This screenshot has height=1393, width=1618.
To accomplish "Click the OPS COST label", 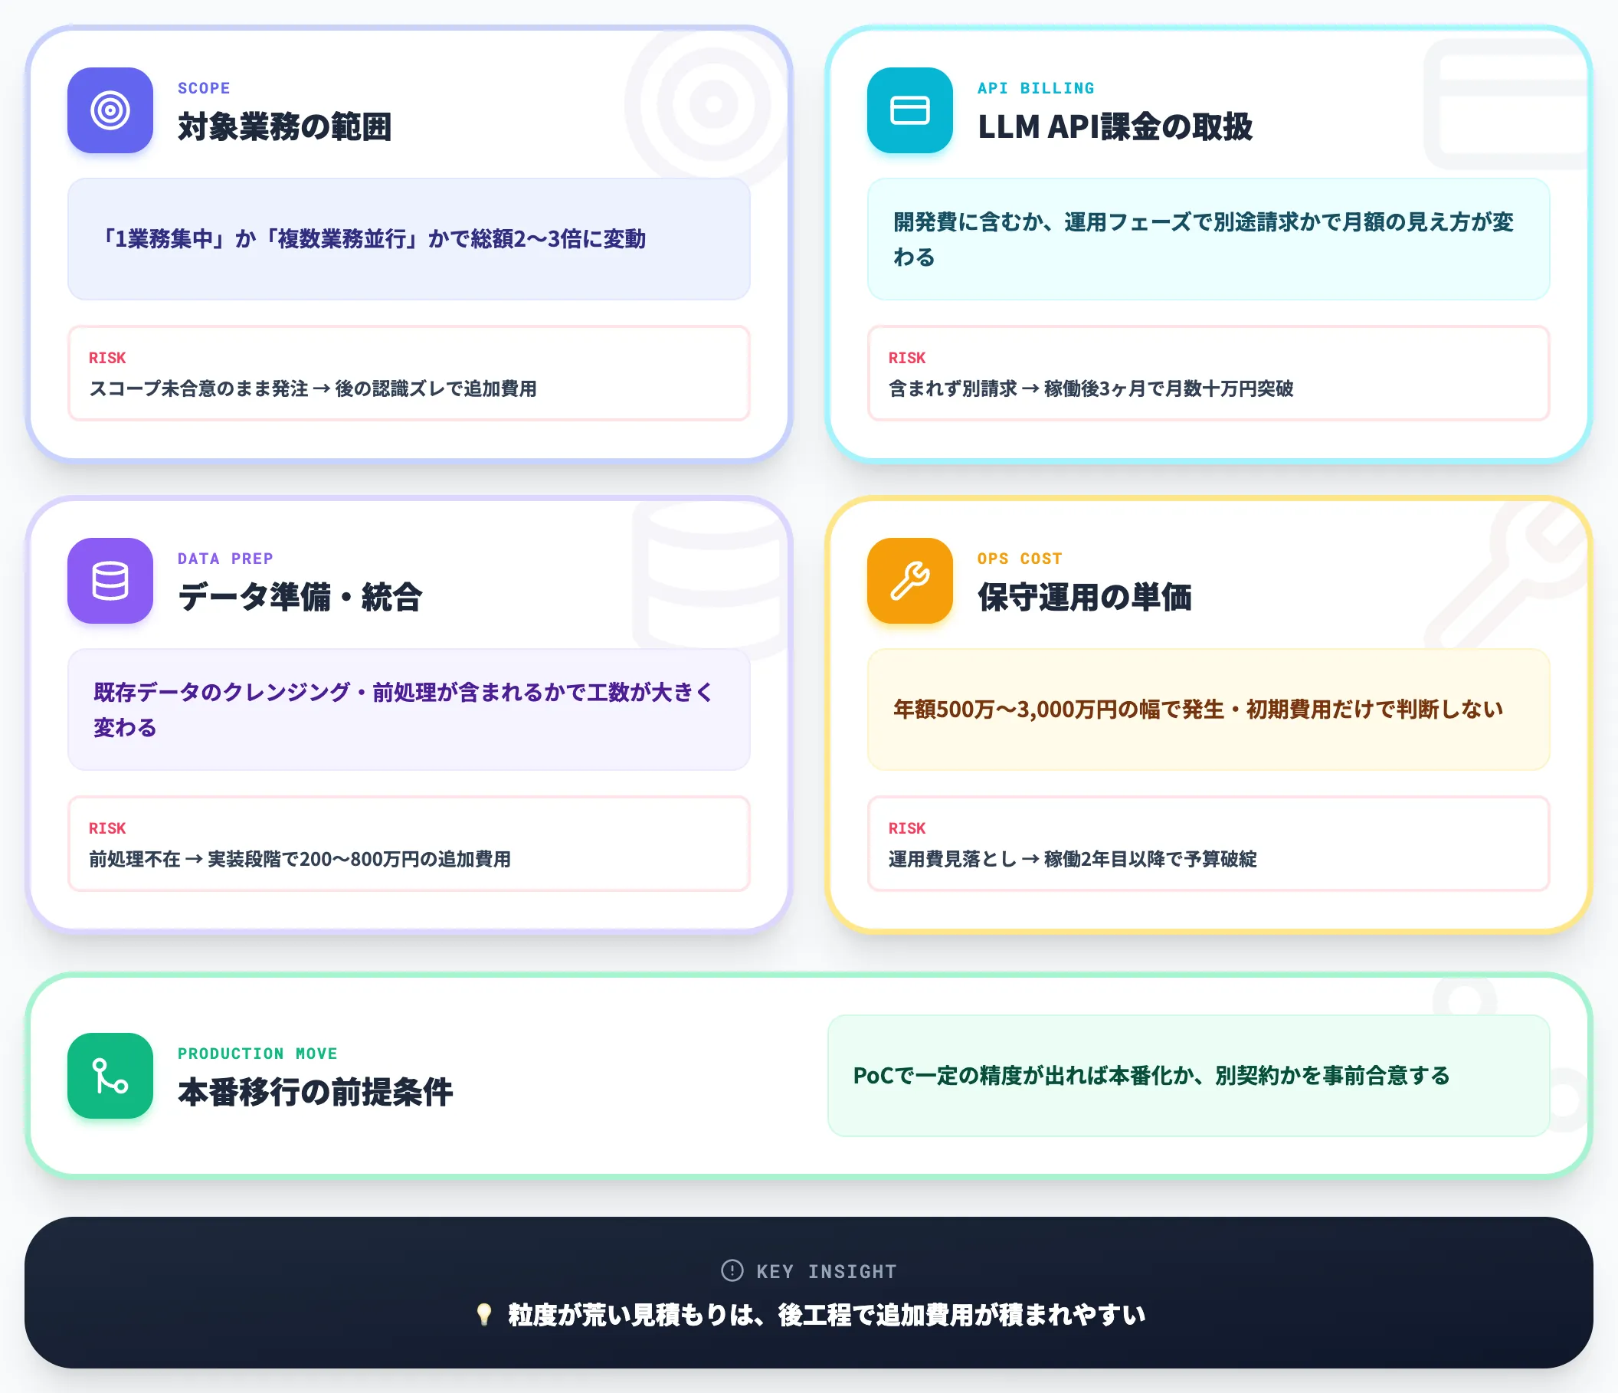I will point(1019,559).
